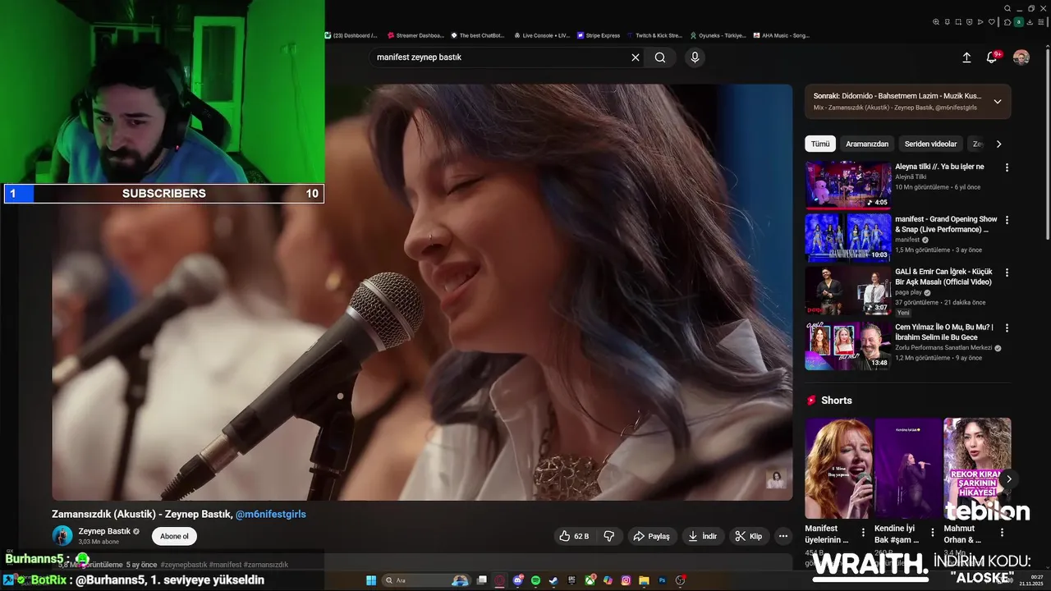Open Instagram from the taskbar
This screenshot has height=591, width=1051.
point(626,580)
